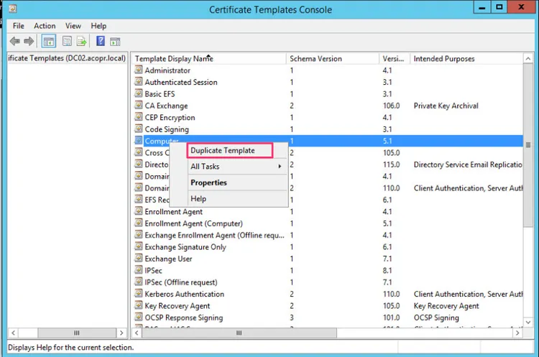Toggle the Show/Hide Console Tree icon

49,42
